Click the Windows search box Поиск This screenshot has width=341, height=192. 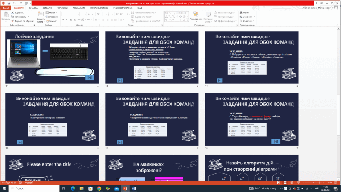point(34,188)
